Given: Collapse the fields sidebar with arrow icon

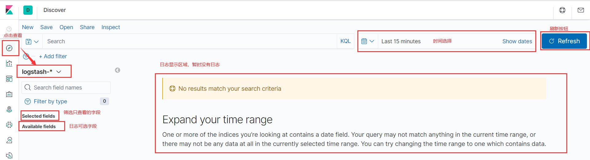Looking at the screenshot, I should [117, 70].
